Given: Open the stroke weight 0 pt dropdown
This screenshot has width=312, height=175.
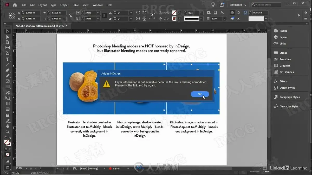Looking at the screenshot, I should 201,12.
